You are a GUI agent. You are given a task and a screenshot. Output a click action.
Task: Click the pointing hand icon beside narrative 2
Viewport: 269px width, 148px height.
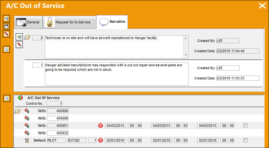(28, 37)
